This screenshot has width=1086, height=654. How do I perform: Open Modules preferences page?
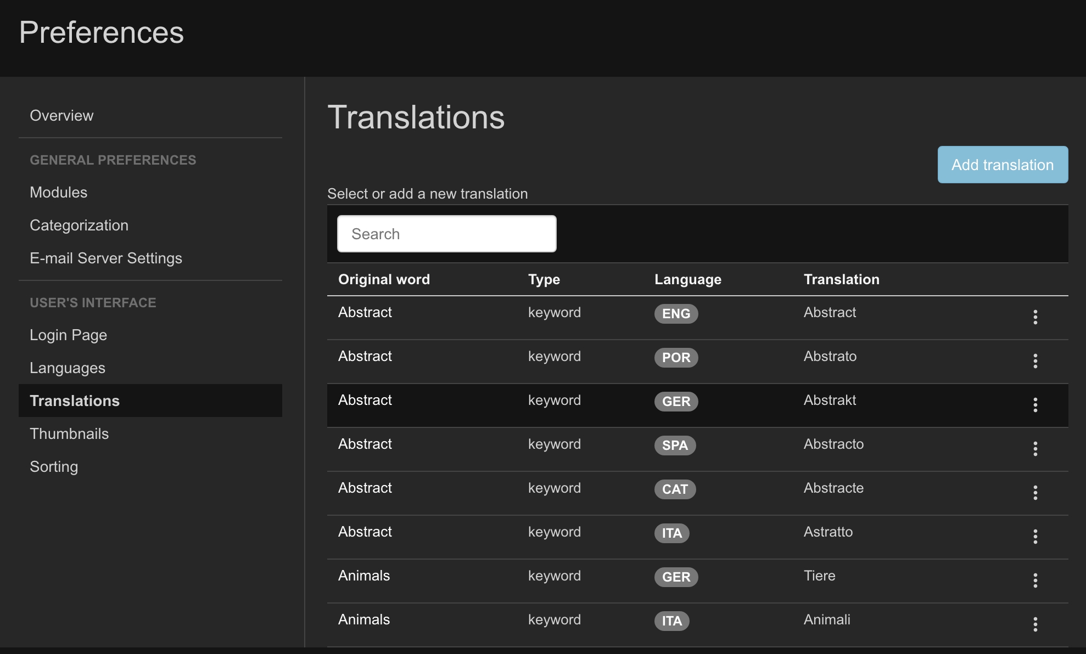pos(59,193)
